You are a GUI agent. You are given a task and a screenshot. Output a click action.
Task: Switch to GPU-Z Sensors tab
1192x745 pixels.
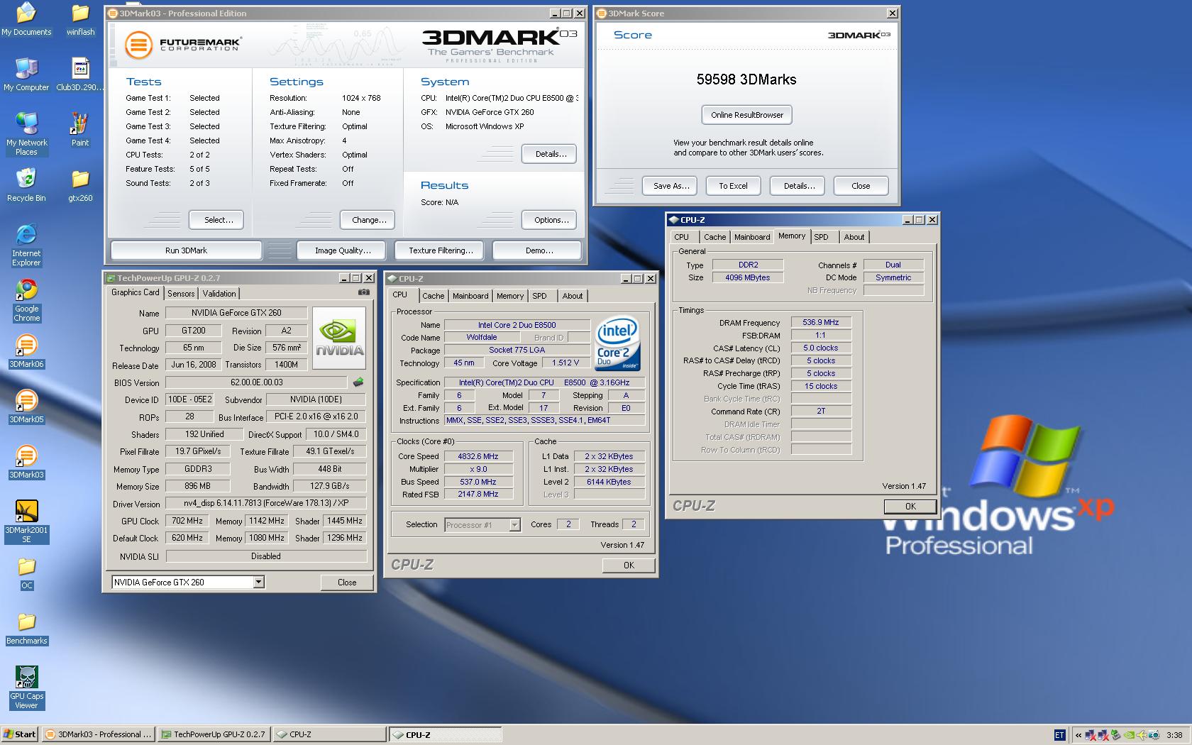click(x=181, y=294)
